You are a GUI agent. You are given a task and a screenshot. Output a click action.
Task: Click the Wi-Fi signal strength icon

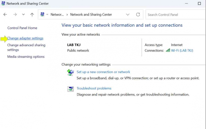(168, 50)
